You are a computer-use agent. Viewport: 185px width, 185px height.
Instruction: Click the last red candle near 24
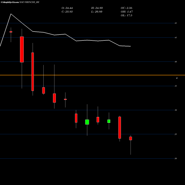point(131,138)
